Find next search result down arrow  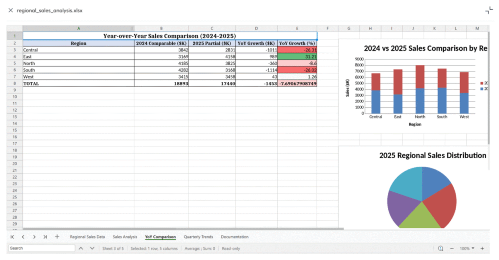(92, 248)
